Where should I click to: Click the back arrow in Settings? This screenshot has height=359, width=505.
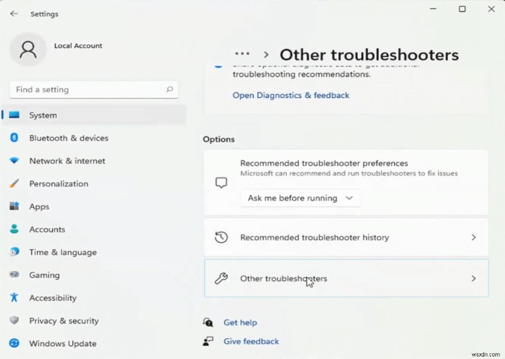(x=14, y=13)
